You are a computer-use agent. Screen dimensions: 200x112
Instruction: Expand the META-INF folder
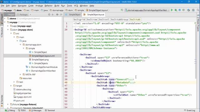(20, 74)
